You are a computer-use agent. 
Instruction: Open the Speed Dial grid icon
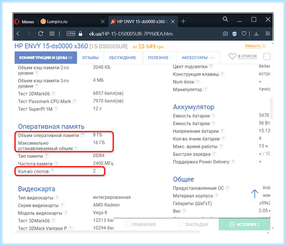coord(52,33)
